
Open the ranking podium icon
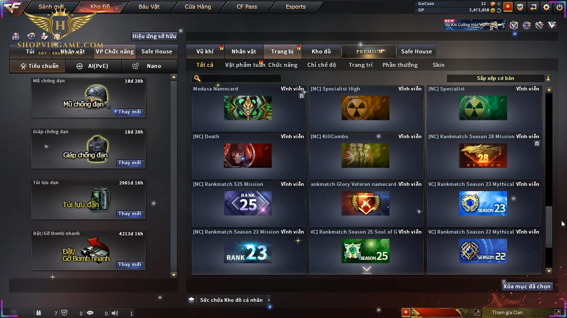click(x=16, y=36)
